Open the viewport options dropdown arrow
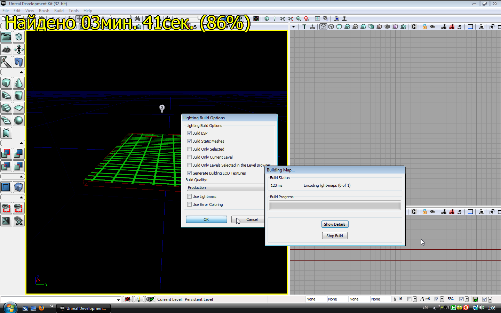 click(x=294, y=27)
